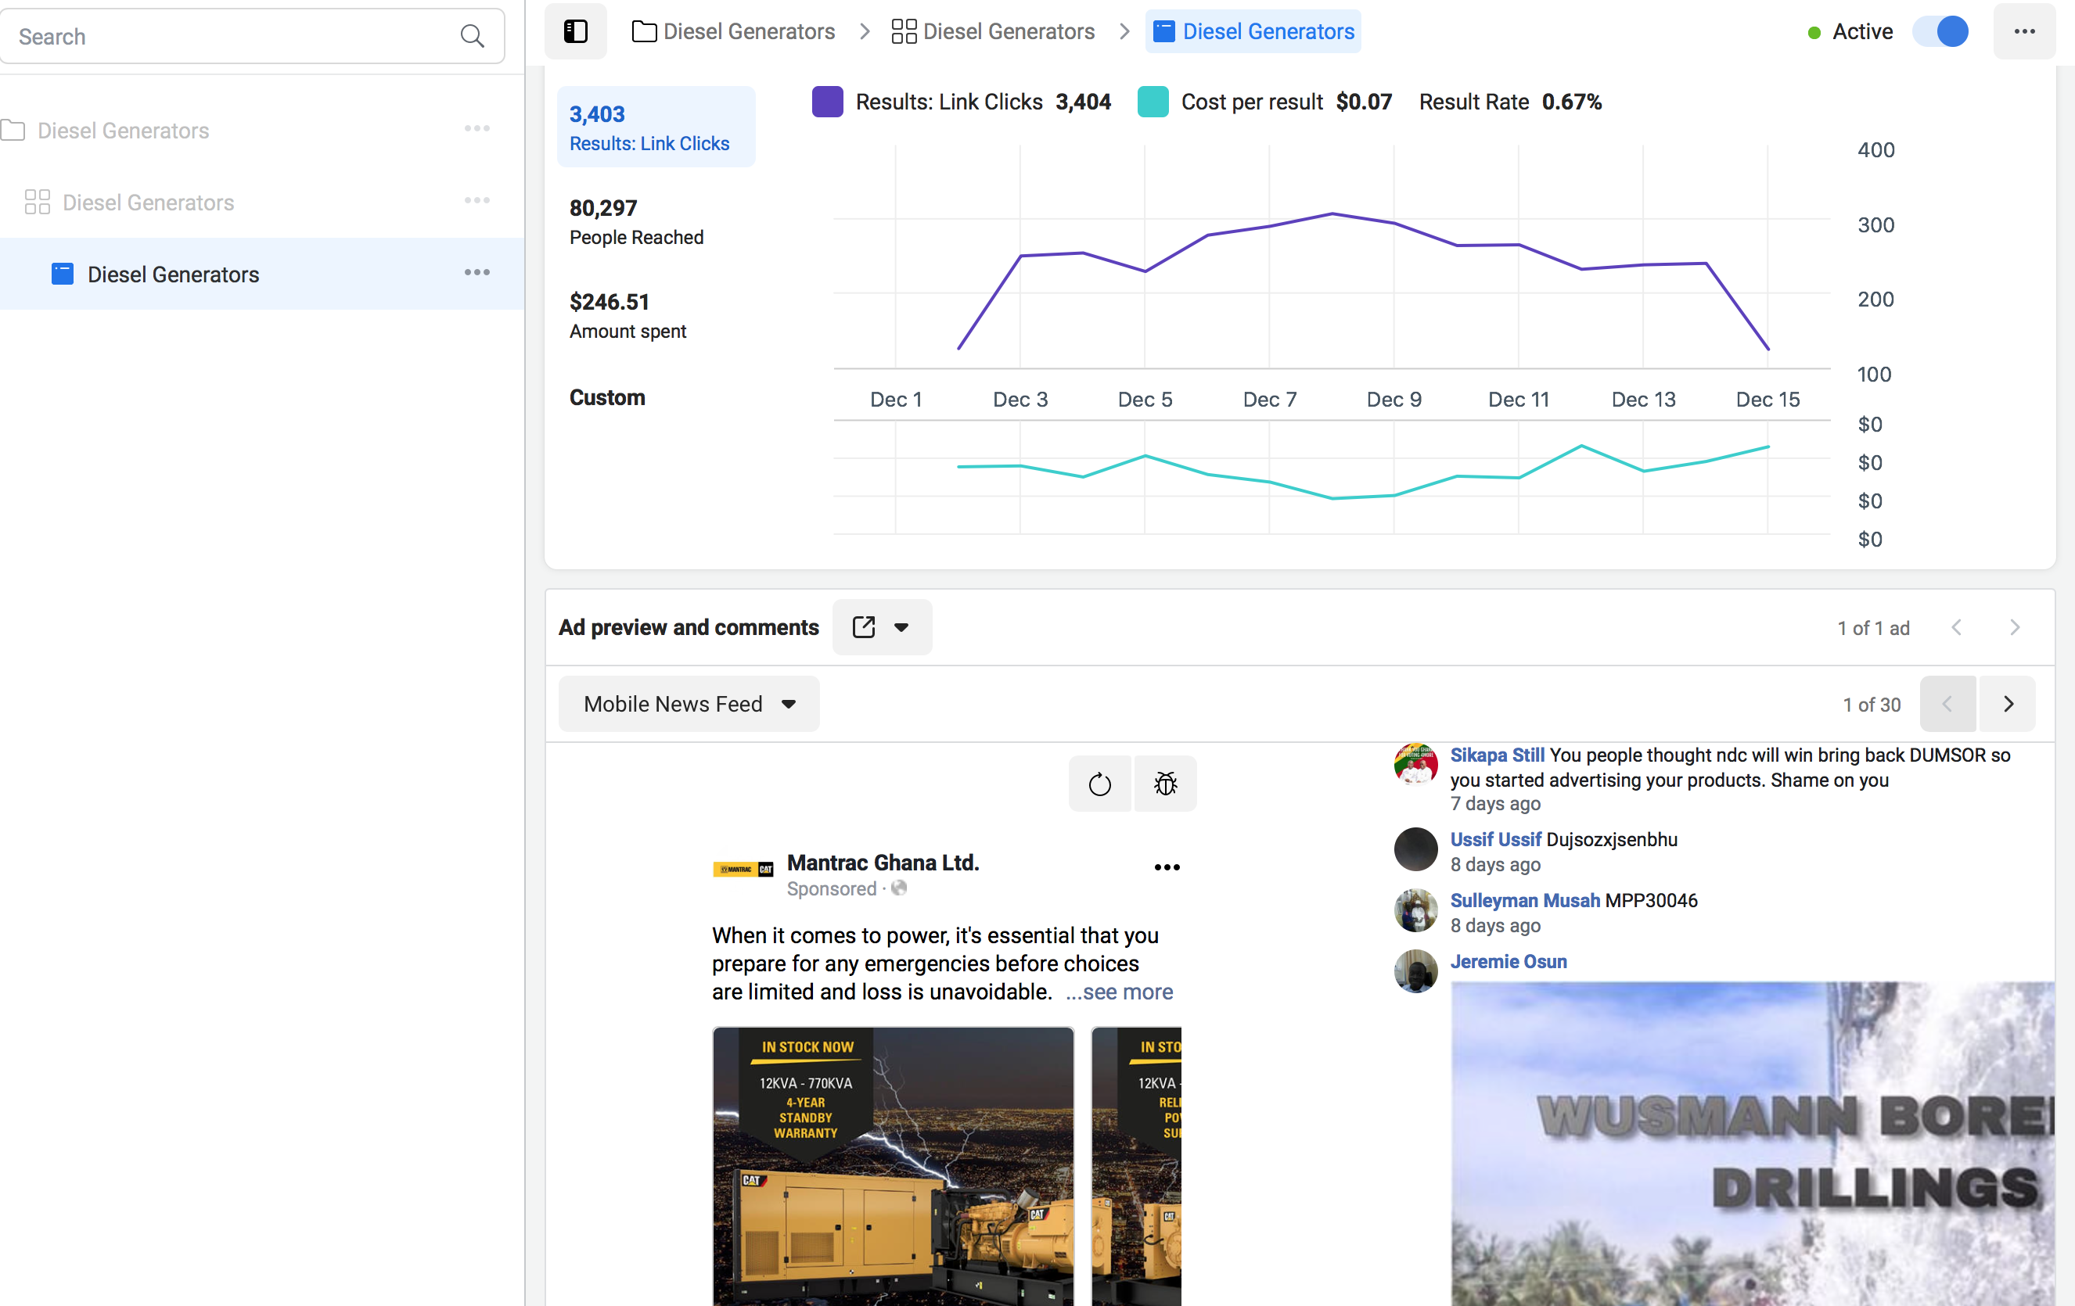Toggle the Active status switch
2075x1306 pixels.
pos(1940,32)
